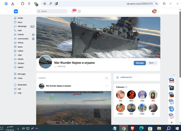181x131 pixels.
Task: Click the volume speaker tray icon
Action: point(23,128)
